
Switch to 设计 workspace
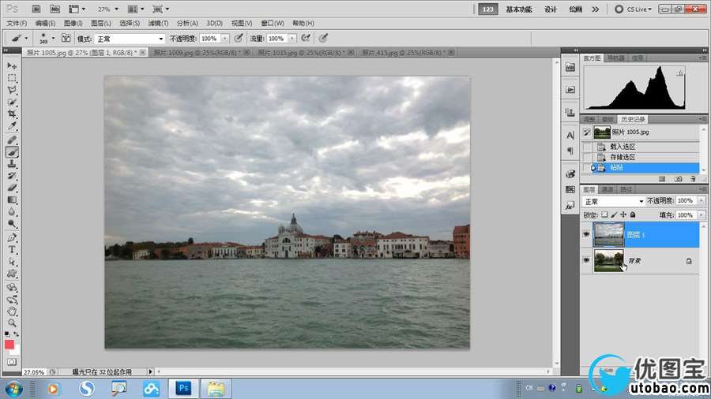pyautogui.click(x=551, y=9)
